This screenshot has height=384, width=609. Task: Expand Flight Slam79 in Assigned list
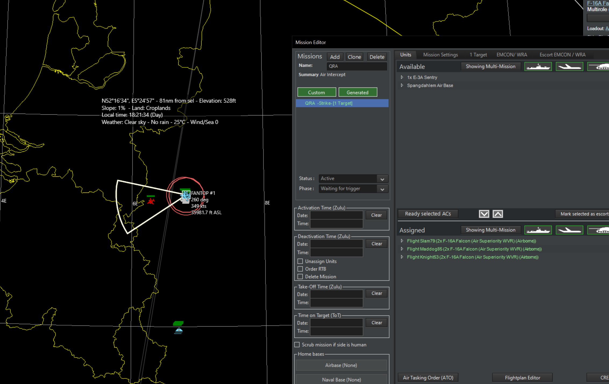[402, 241]
